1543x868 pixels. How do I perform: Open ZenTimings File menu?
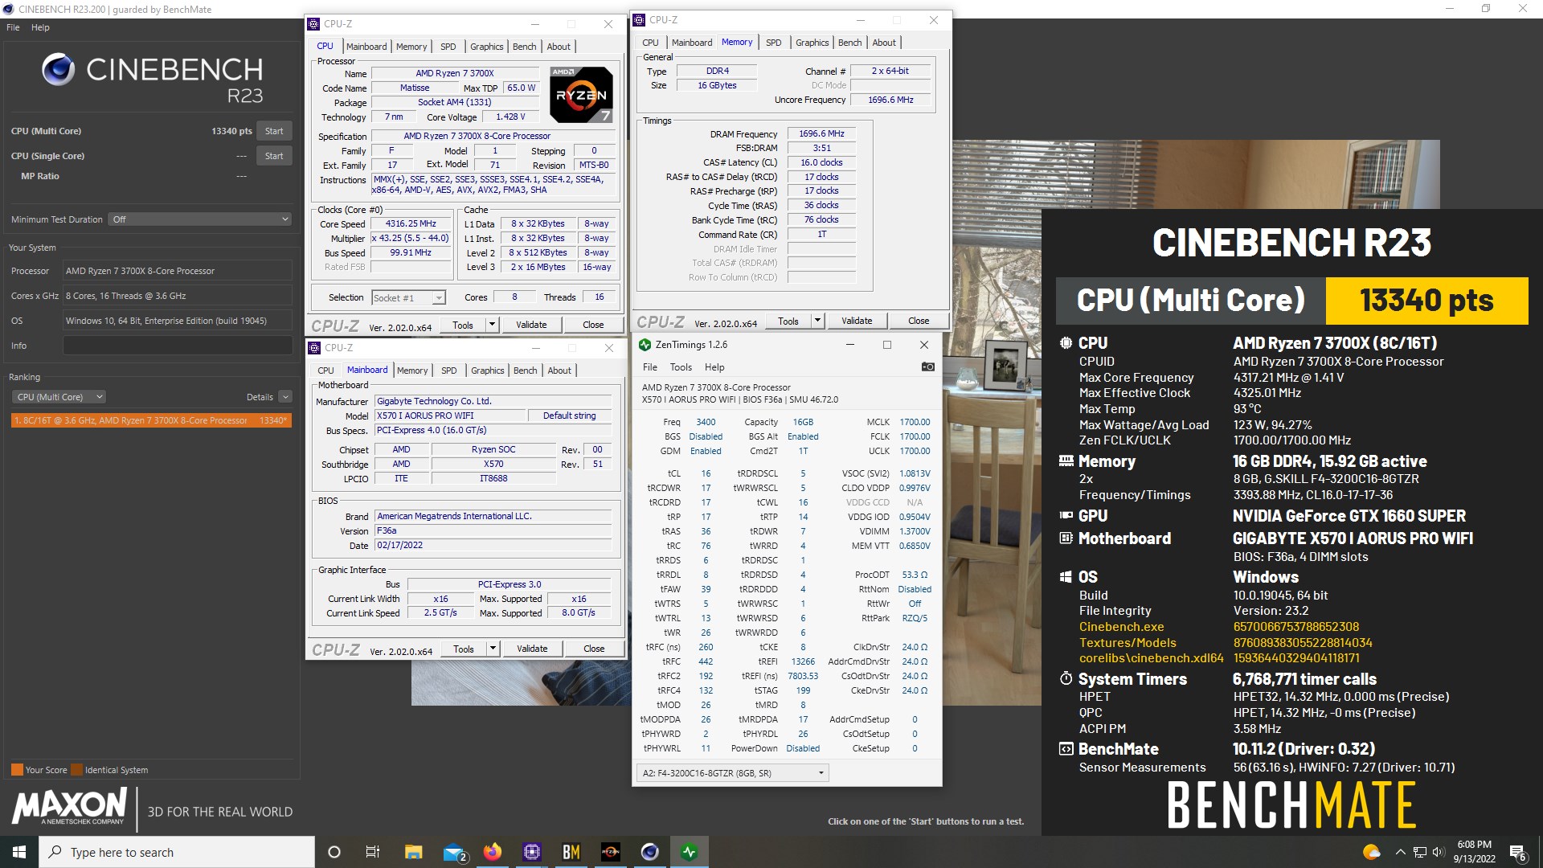650,367
